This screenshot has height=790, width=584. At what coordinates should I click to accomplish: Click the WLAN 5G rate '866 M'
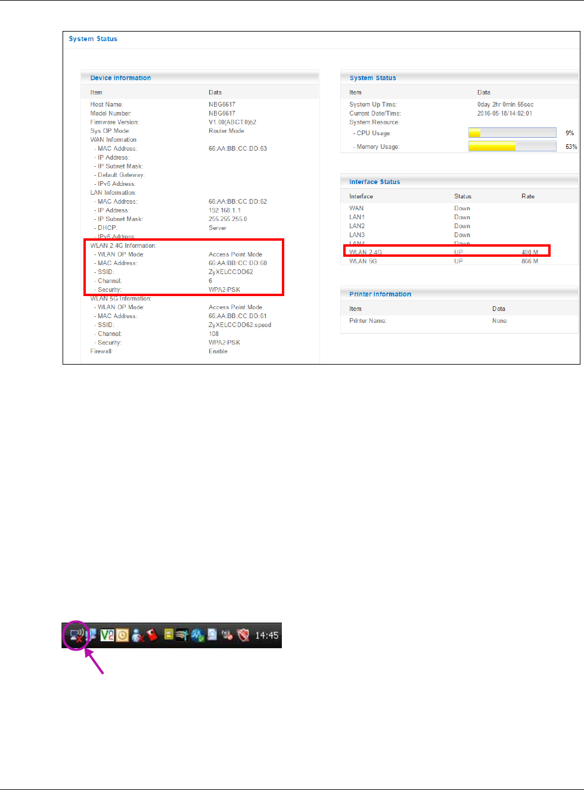[530, 261]
